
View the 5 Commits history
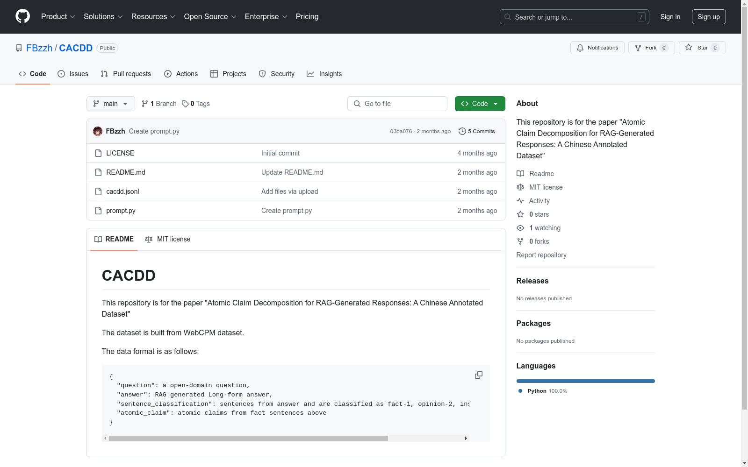477,131
